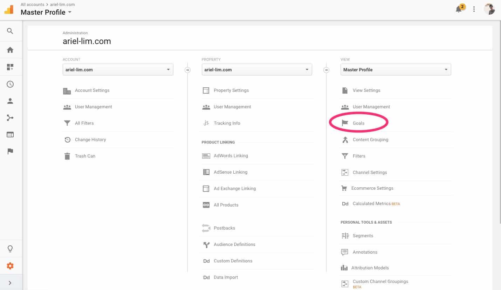
Task: Click the Change History clock icon
Action: coord(67,140)
